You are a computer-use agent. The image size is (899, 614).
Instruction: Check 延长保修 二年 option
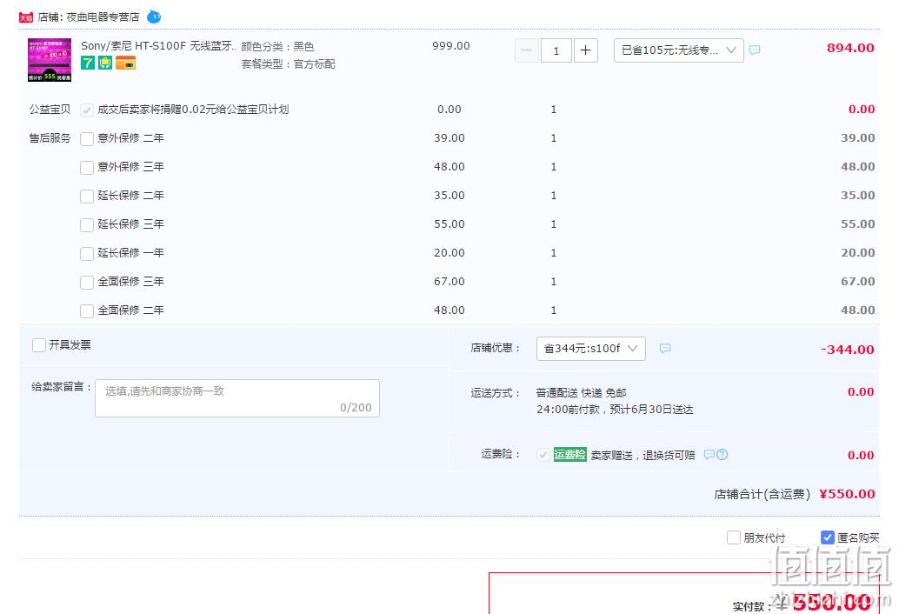[x=87, y=196]
